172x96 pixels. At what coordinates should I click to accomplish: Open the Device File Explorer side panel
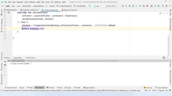pos(170,77)
